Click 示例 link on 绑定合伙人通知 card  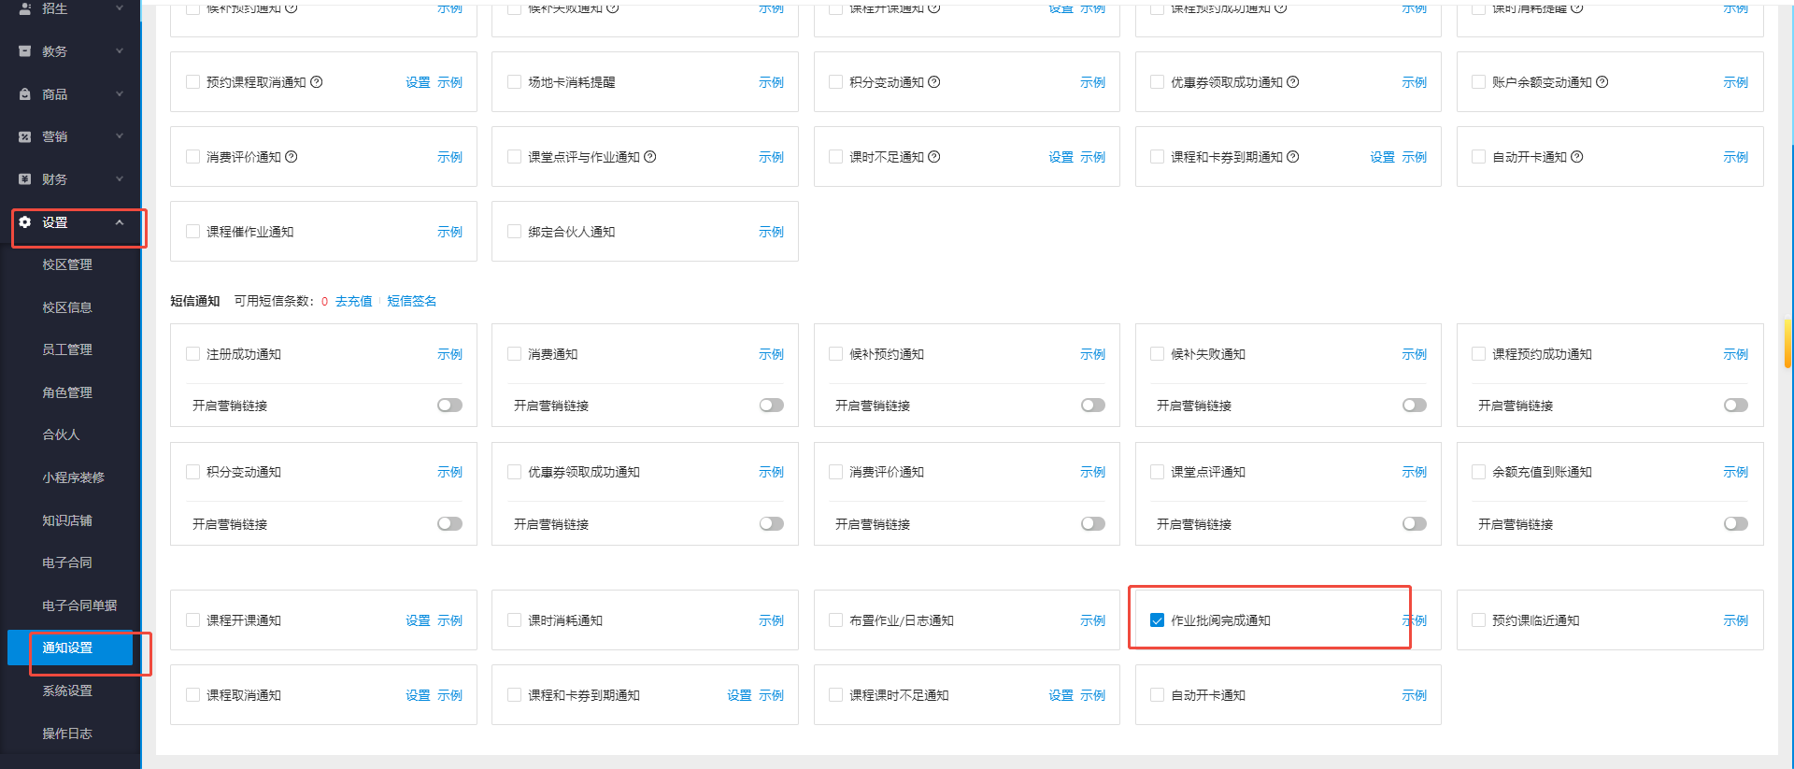tap(771, 232)
